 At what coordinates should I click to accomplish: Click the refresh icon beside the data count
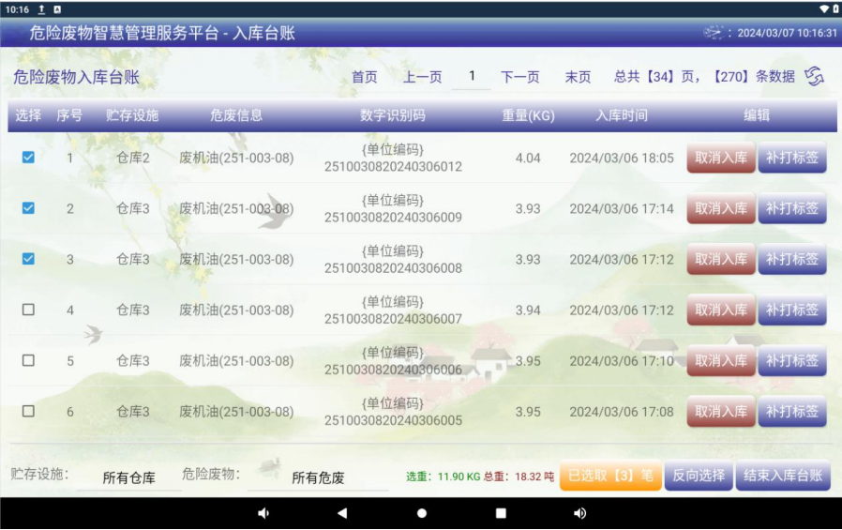814,77
